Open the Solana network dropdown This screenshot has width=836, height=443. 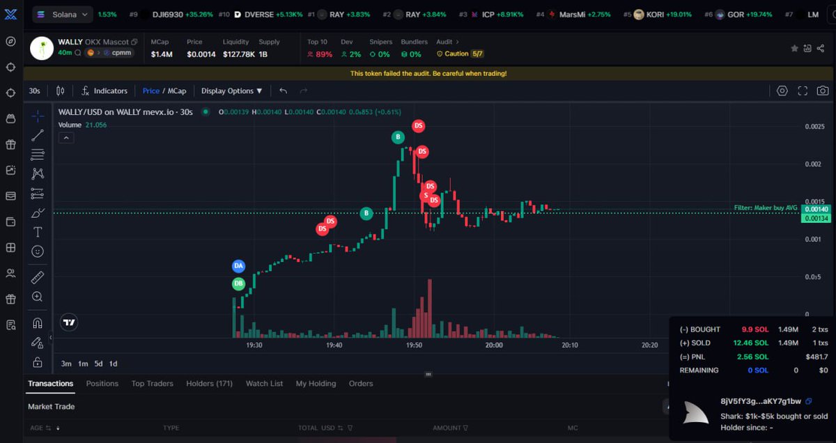point(62,14)
